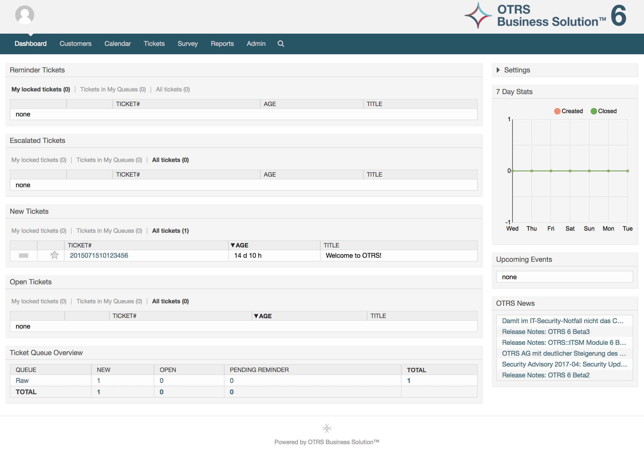Star the Welcome to OTRS ticket
This screenshot has width=644, height=452.
pos(54,255)
